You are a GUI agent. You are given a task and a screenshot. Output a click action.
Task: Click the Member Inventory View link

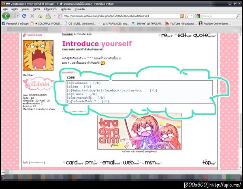coord(52,109)
